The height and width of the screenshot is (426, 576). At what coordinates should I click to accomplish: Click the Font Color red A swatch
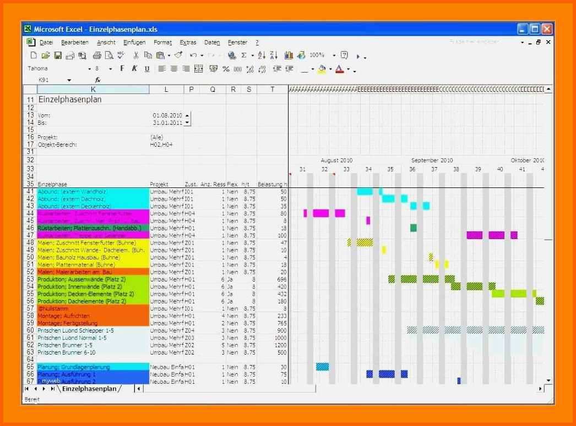tap(339, 69)
